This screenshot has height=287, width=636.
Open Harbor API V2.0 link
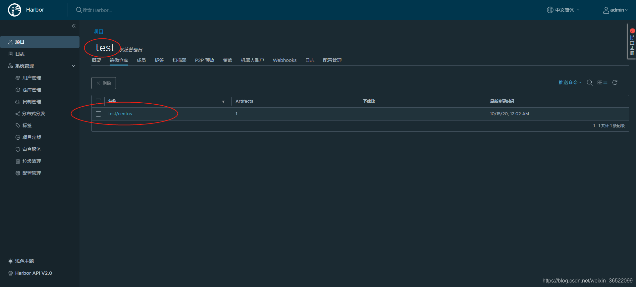(30, 273)
